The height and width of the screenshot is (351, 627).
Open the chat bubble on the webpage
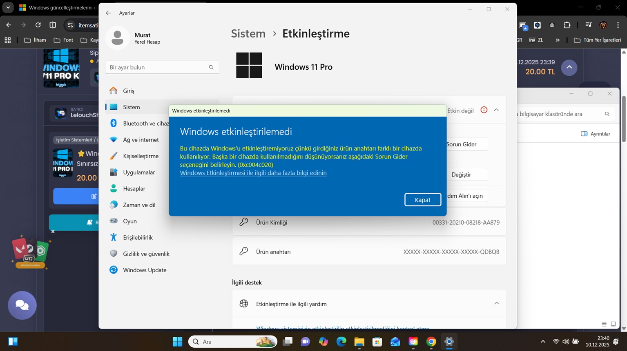(22, 305)
